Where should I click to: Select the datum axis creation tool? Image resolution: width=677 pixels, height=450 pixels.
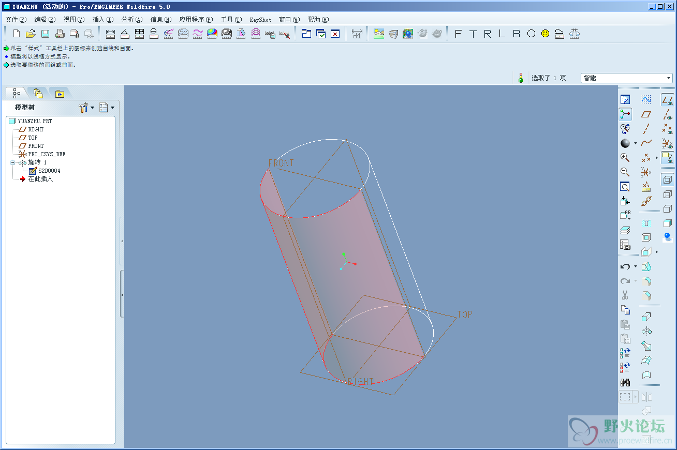tap(646, 128)
